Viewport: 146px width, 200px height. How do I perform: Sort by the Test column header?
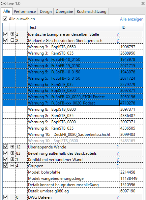pyautogui.click(x=73, y=27)
